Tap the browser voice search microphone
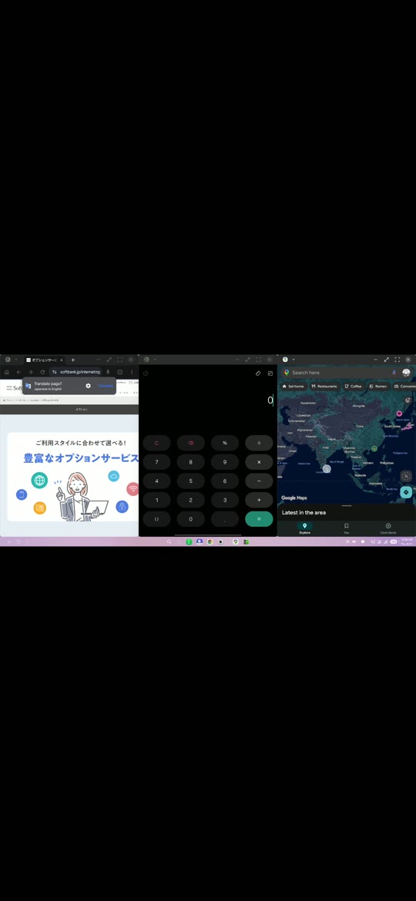This screenshot has height=901, width=416. (108, 372)
